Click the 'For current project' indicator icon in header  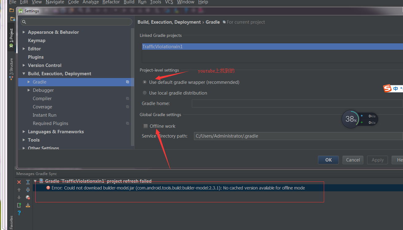(224, 22)
